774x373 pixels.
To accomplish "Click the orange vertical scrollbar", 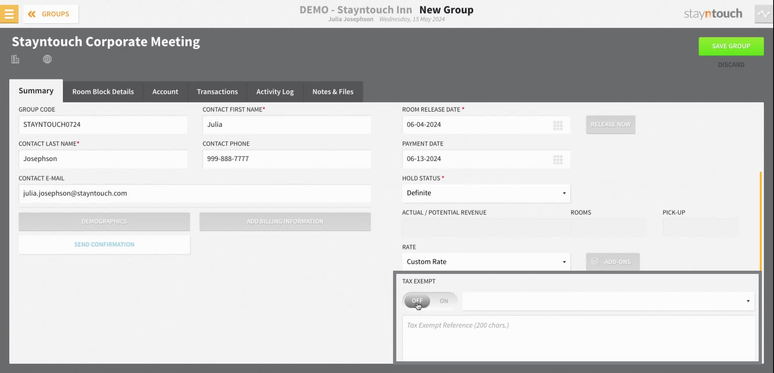I will click(x=761, y=222).
